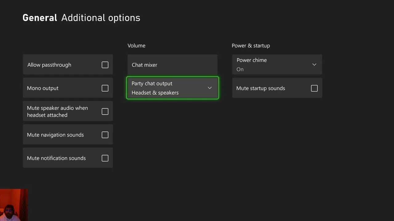
Task: Click the Power chime On value
Action: coord(240,69)
